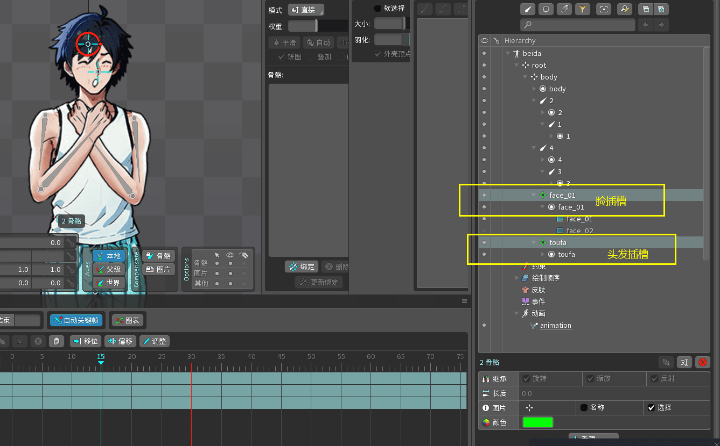Open the 模式 直接 mode dropdown

[x=306, y=10]
